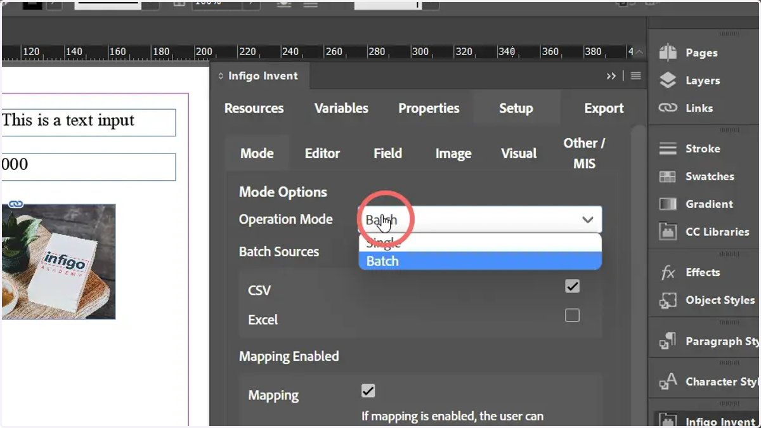Expand the Operation Mode dropdown arrow
The height and width of the screenshot is (428, 761).
point(587,220)
